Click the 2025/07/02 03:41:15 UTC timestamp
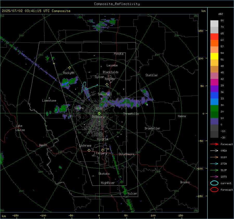 (36, 11)
